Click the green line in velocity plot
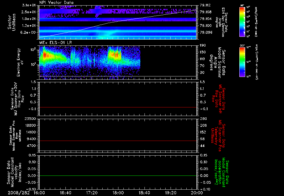This screenshot has width=284, height=196. 118,176
